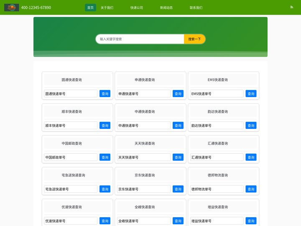Open the 首页 menu item
This screenshot has width=301, height=226.
[x=90, y=8]
